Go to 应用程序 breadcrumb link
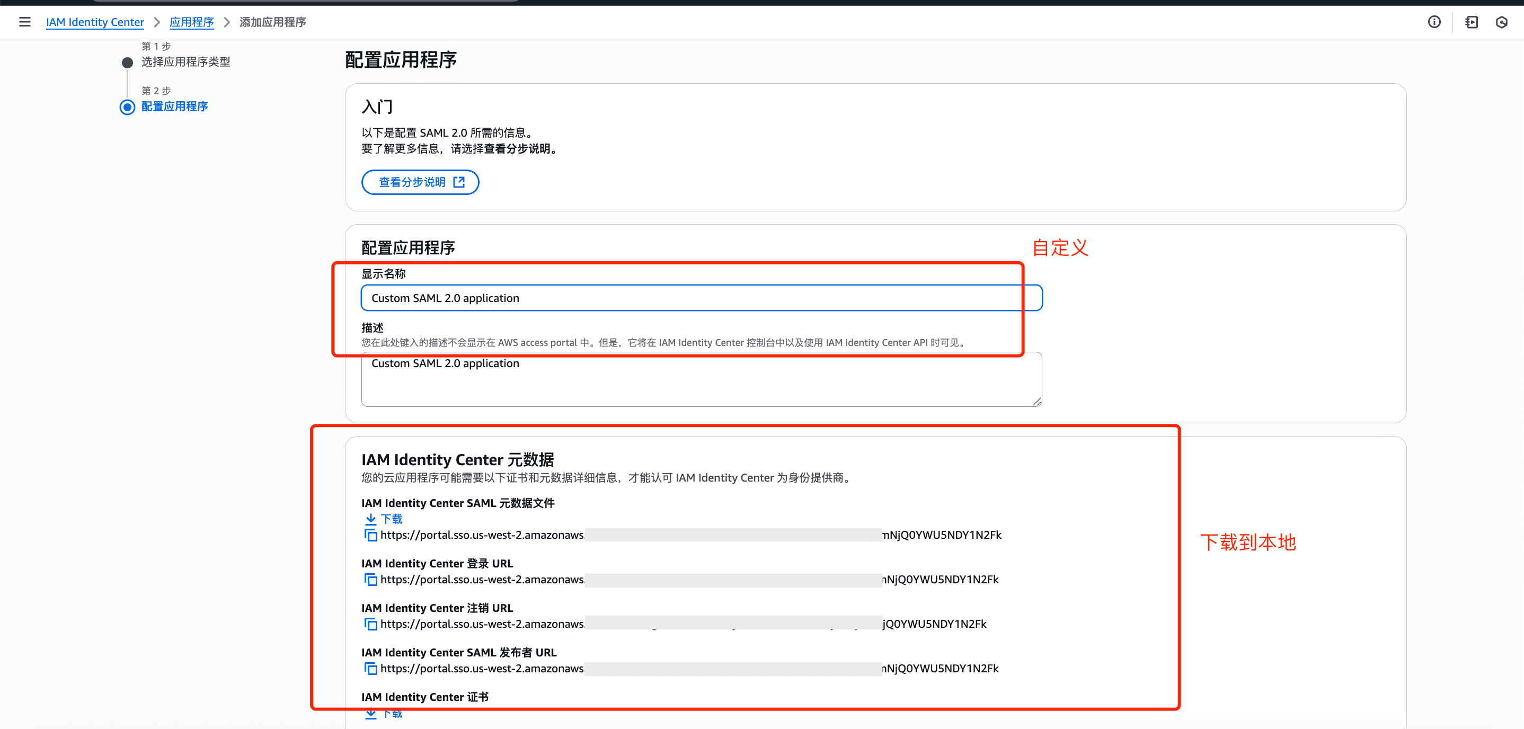Screen dimensions: 1524x729 [x=192, y=22]
